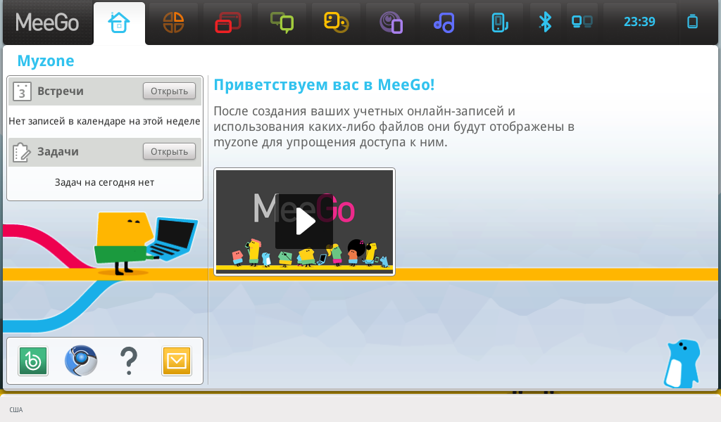Image resolution: width=721 pixels, height=422 pixels.
Task: Click the 23:39 clock in top bar
Action: pos(639,22)
